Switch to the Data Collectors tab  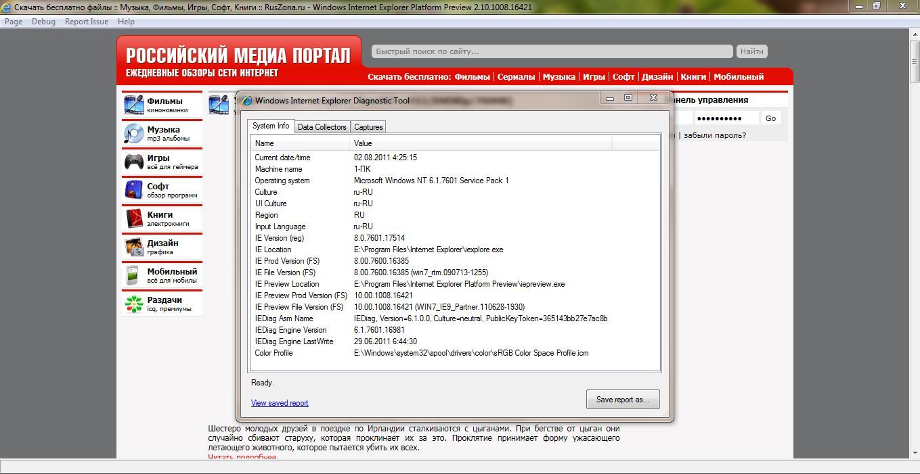click(x=322, y=127)
